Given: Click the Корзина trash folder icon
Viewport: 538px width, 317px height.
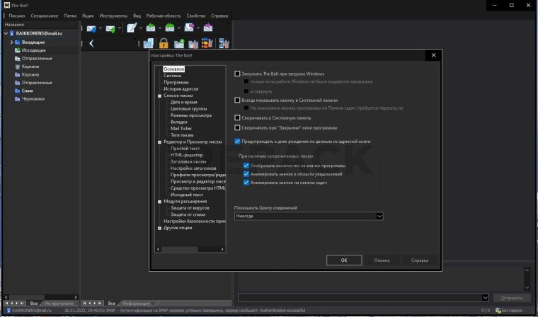Looking at the screenshot, I should [17, 67].
